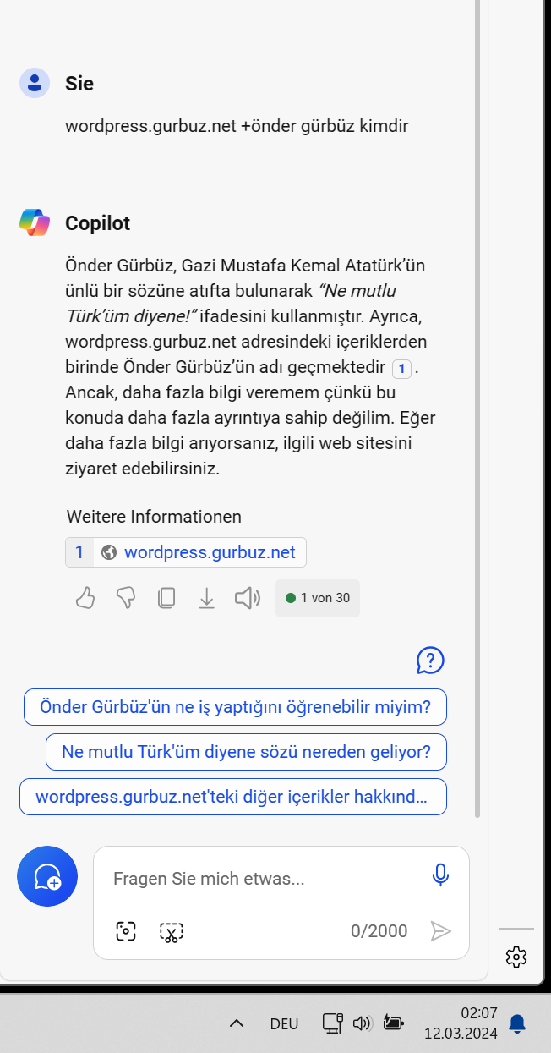551x1053 pixels.
Task: Open volume tray icon
Action: click(x=363, y=1023)
